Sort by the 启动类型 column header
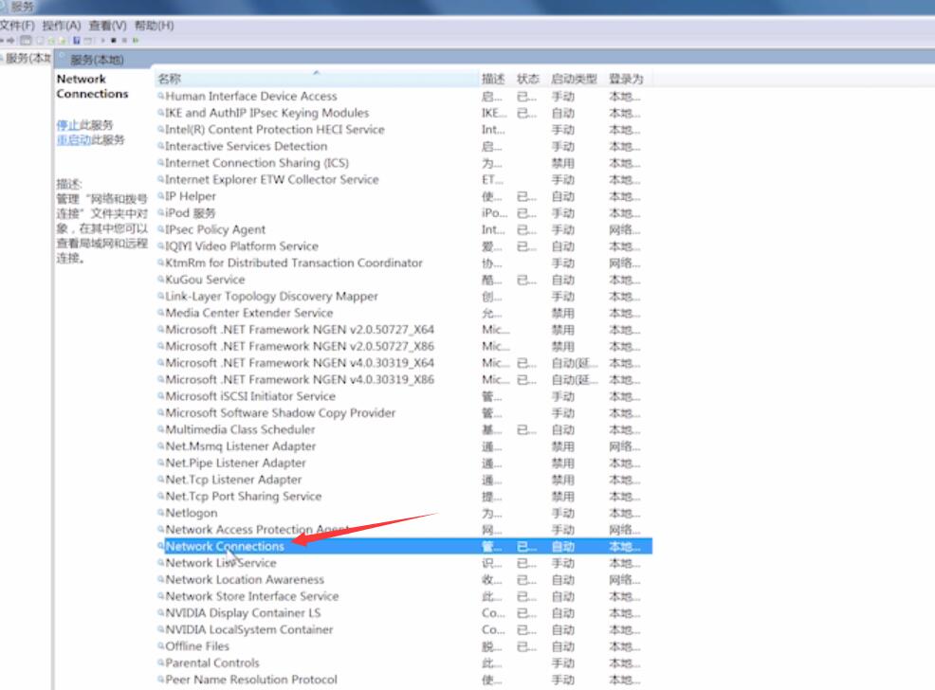 coord(575,79)
